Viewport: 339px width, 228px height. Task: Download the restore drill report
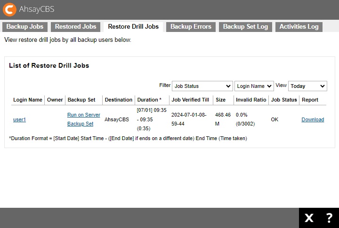313,119
